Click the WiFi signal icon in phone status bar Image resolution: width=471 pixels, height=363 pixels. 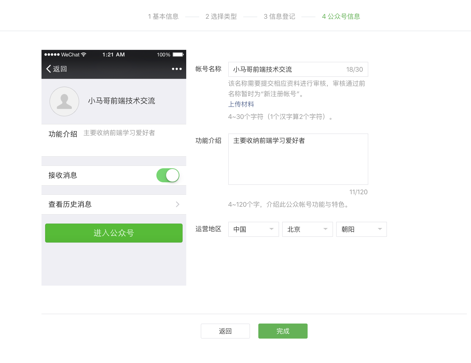84,55
